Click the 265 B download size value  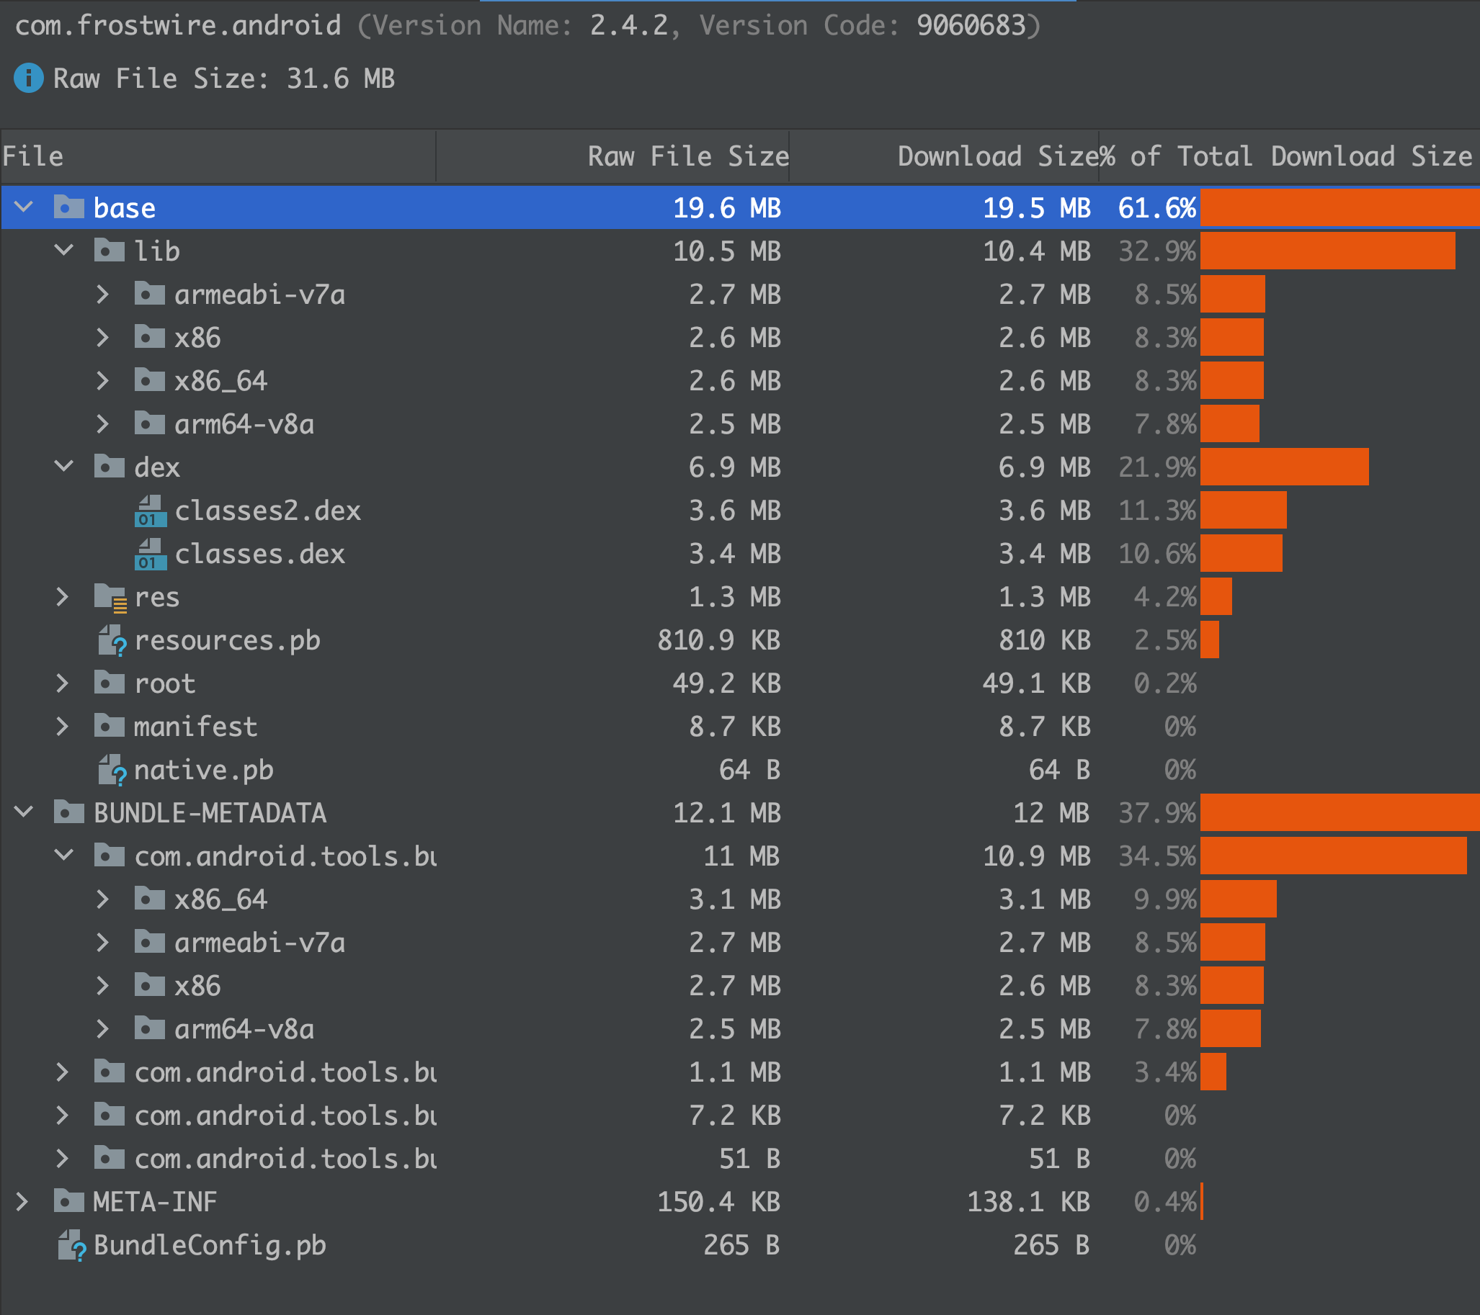coord(1052,1246)
